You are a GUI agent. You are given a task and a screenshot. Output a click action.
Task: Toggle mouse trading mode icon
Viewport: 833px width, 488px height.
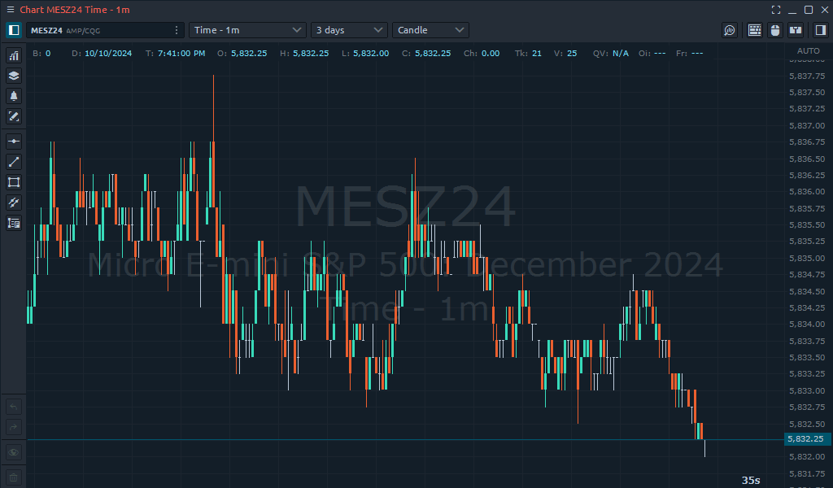tap(775, 30)
